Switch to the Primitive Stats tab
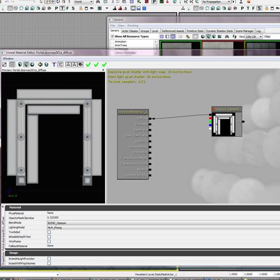This screenshot has width=280, height=280. (195, 31)
